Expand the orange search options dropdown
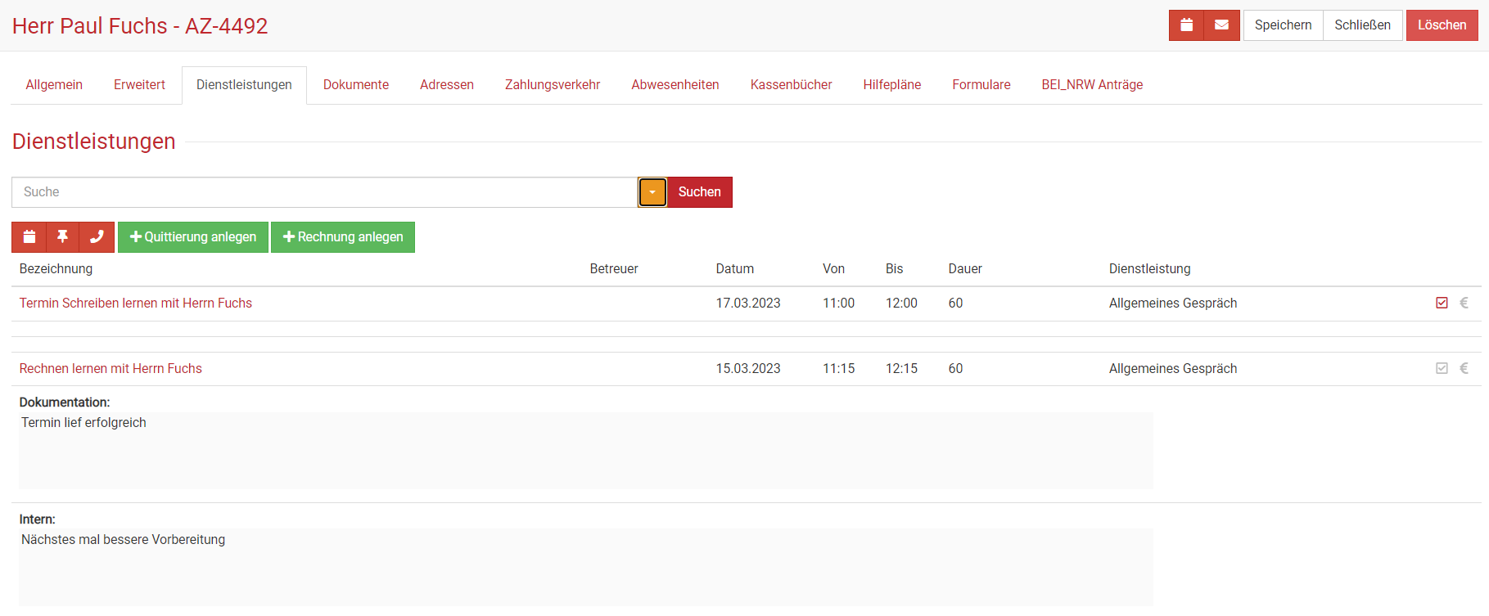Screen dimensions: 1489x616 [652, 192]
